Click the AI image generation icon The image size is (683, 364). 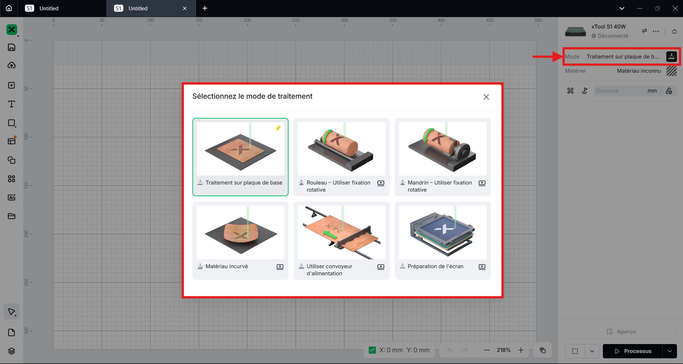(11, 197)
